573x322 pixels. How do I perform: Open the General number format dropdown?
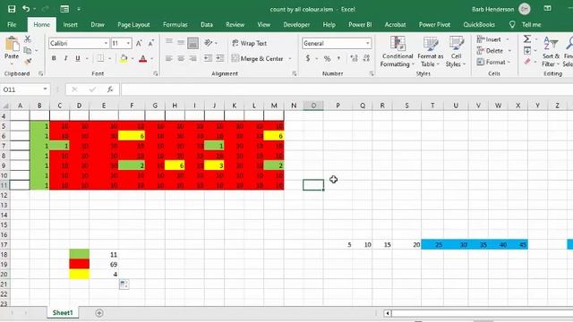(367, 44)
